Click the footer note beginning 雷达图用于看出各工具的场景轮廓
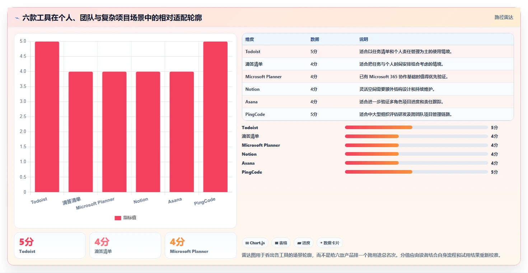The width and height of the screenshot is (528, 273). point(372,255)
